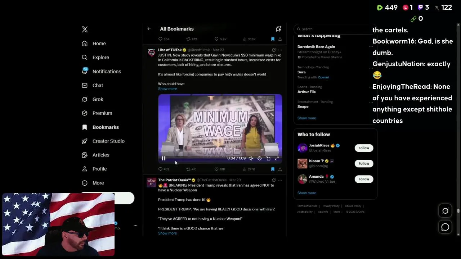Image resolution: width=461 pixels, height=259 pixels.
Task: Click the X logo in sidebar
Action: (85, 29)
